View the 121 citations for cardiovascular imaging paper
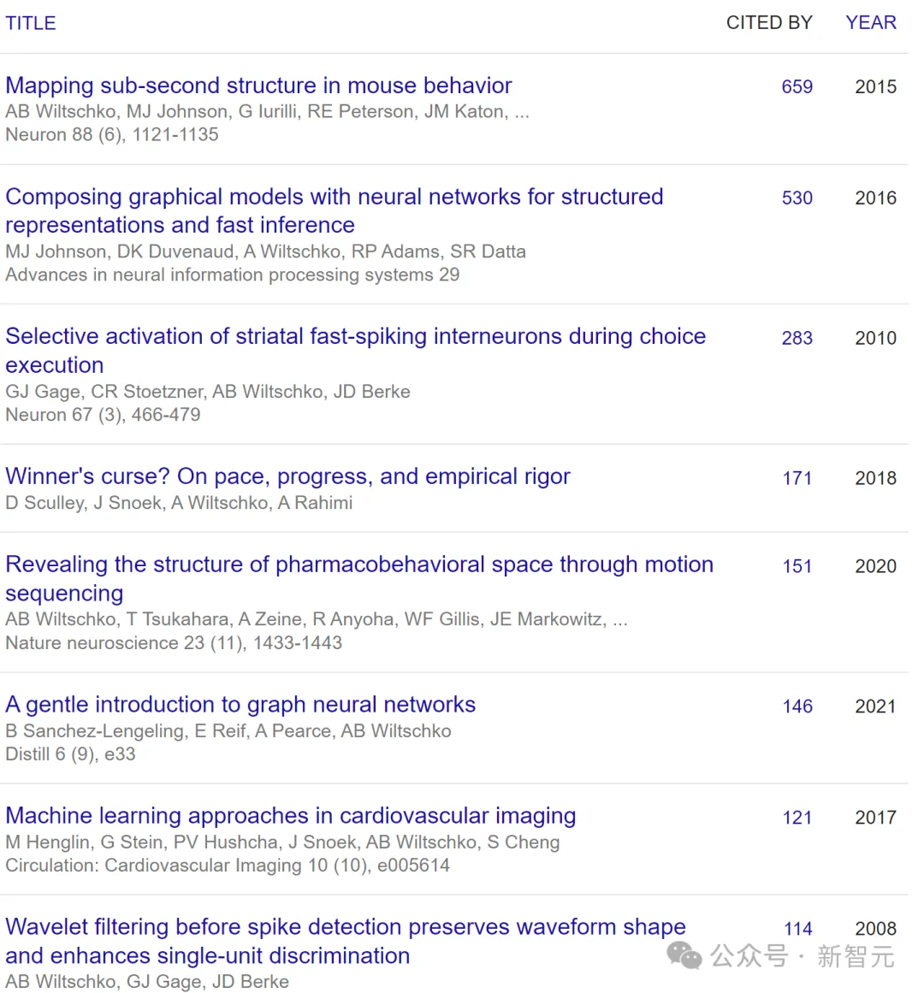Image resolution: width=924 pixels, height=993 pixels. tap(797, 818)
